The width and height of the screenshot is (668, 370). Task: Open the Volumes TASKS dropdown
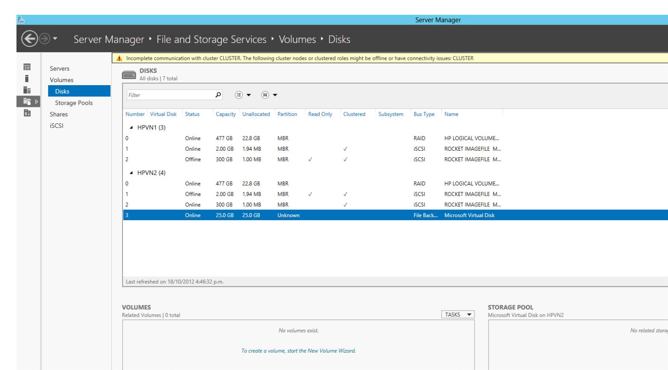click(x=458, y=314)
